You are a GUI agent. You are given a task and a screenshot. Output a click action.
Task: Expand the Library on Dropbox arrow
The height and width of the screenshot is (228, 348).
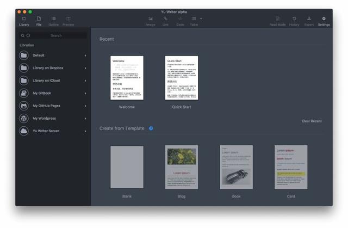pos(85,68)
